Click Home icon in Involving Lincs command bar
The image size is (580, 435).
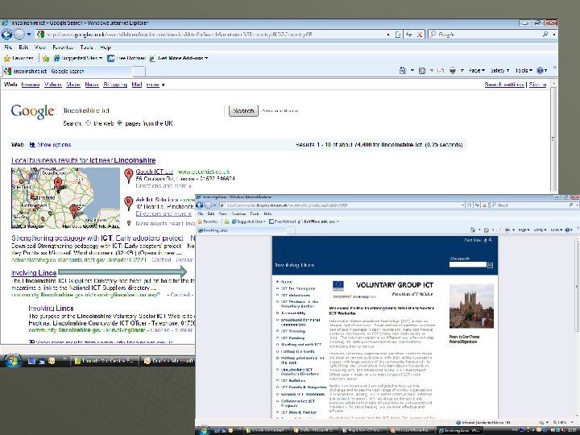tap(472, 230)
